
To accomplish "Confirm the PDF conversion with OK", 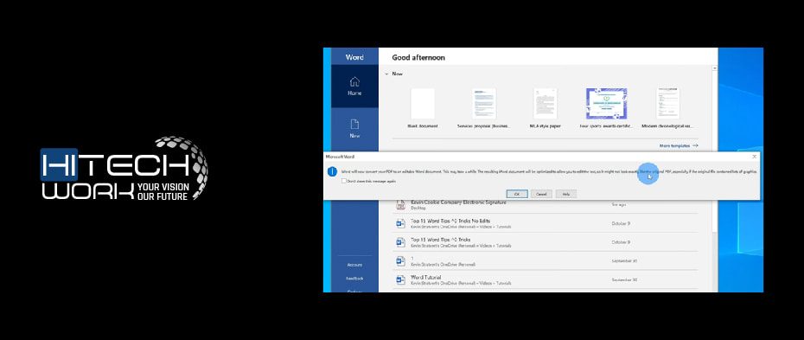I will (517, 194).
